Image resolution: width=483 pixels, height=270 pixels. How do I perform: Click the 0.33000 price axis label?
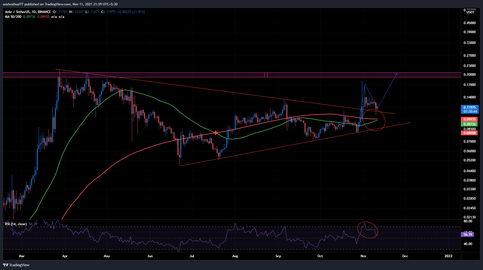click(470, 43)
